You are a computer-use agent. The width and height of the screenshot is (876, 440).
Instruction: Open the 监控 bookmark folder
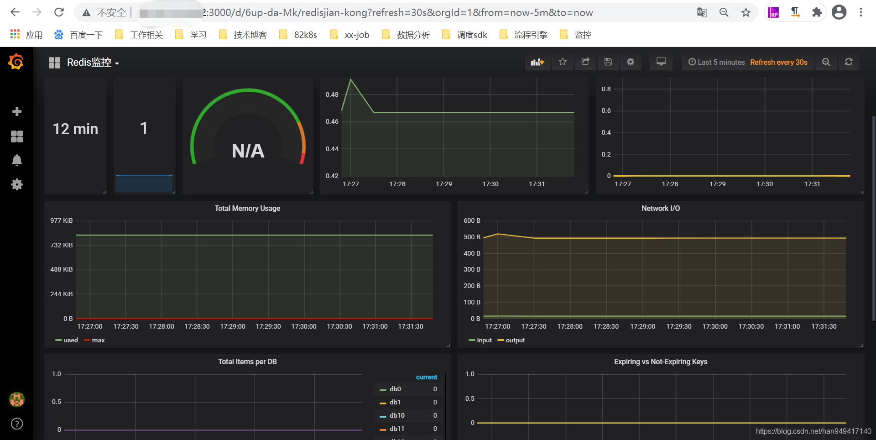pyautogui.click(x=575, y=35)
